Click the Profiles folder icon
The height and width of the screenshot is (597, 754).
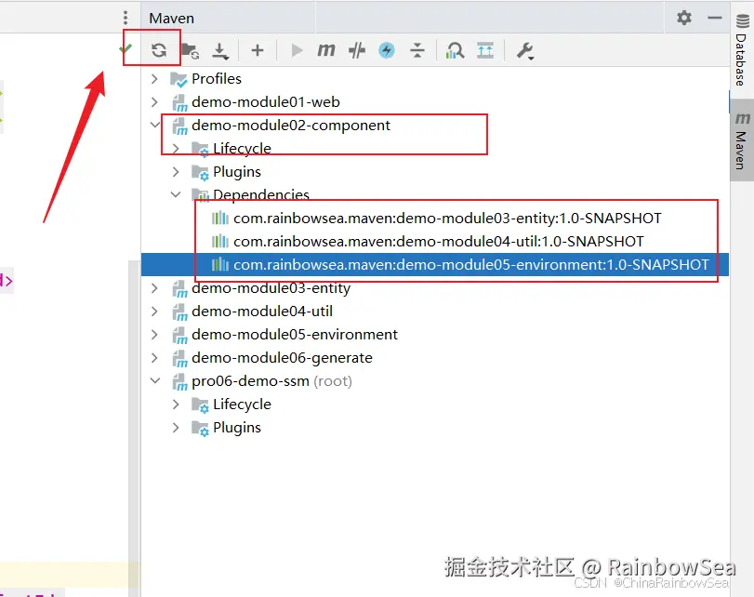(179, 79)
